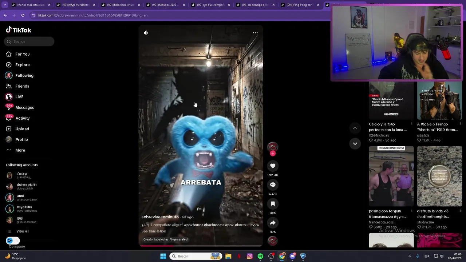
Task: Click the TikTok logo
Action: [19, 30]
